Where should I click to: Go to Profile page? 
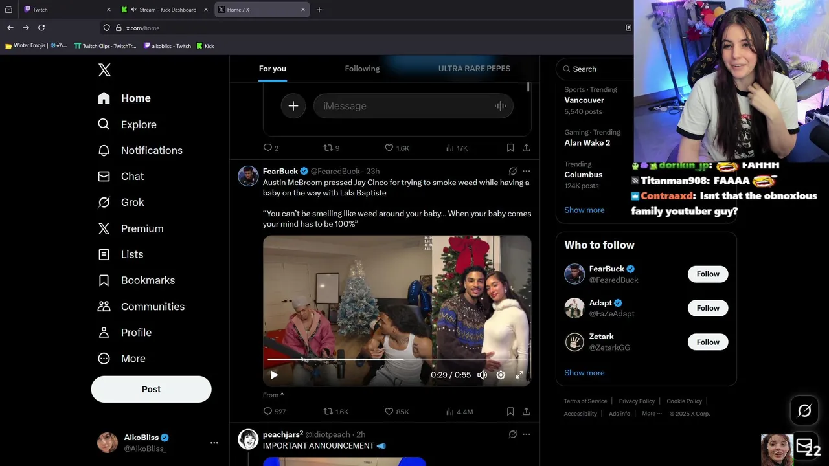pyautogui.click(x=124, y=332)
